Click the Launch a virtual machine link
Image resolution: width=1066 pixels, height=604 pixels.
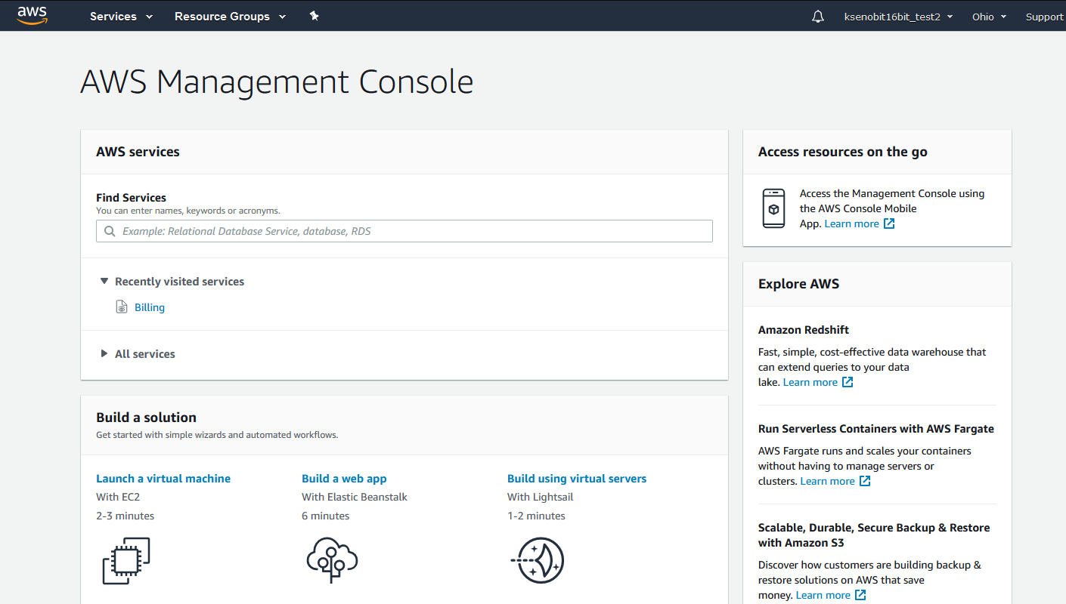pos(163,479)
